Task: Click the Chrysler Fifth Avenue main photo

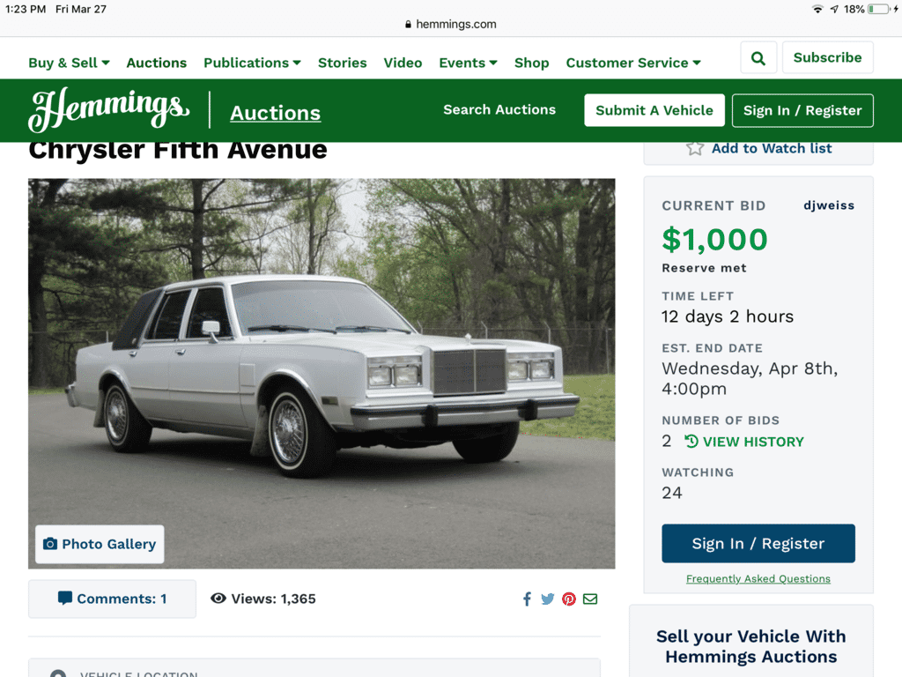Action: click(x=322, y=374)
